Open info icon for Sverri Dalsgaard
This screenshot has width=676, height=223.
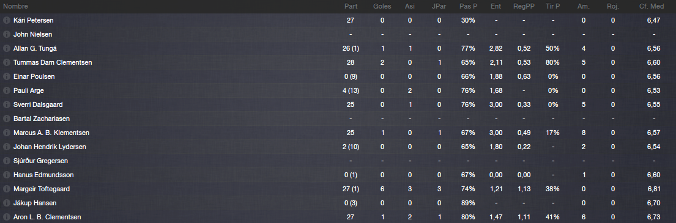7,104
